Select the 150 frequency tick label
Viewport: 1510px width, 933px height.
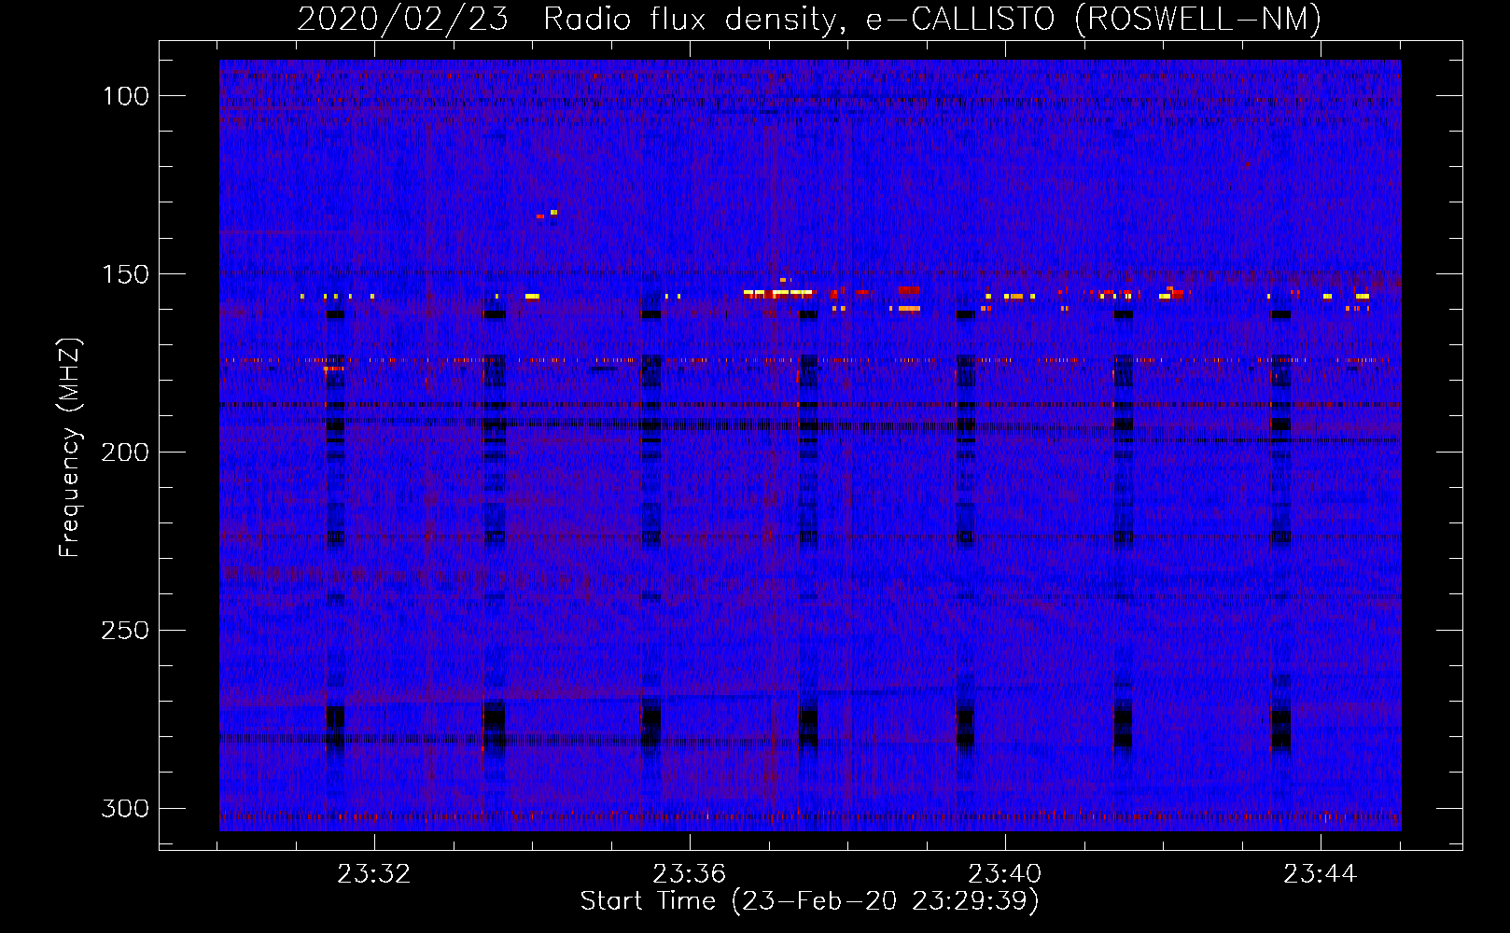click(x=125, y=274)
